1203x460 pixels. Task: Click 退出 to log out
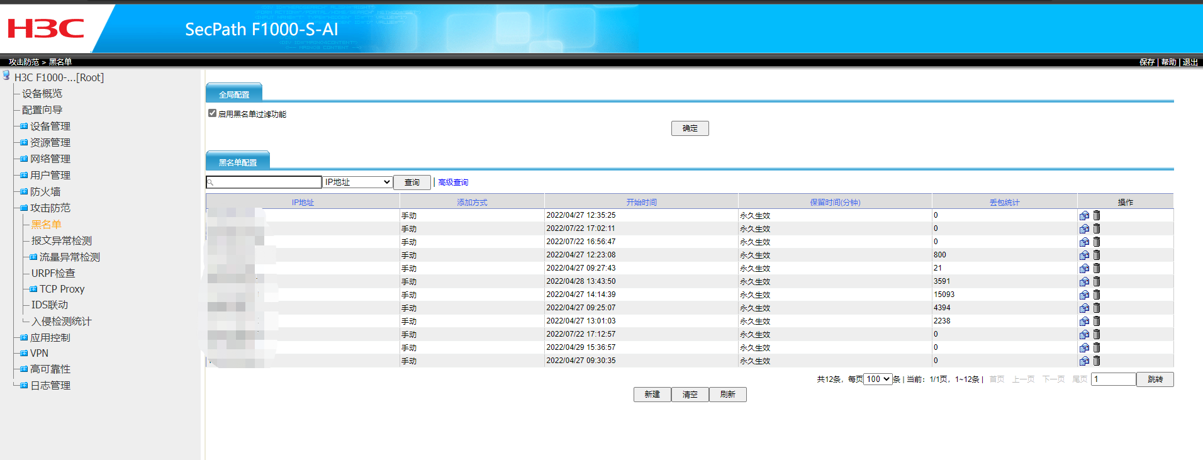1190,62
